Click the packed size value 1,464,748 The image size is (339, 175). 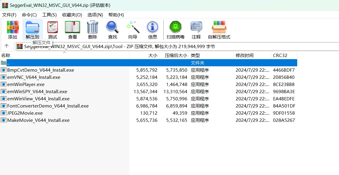[177, 84]
